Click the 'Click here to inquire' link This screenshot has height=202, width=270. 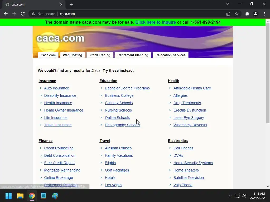click(156, 22)
